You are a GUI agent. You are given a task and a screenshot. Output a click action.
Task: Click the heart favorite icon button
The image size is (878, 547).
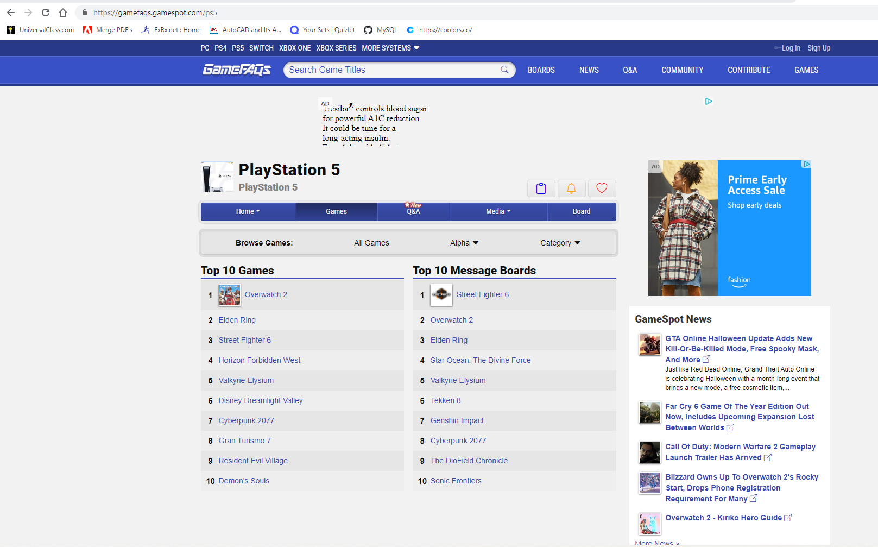602,188
